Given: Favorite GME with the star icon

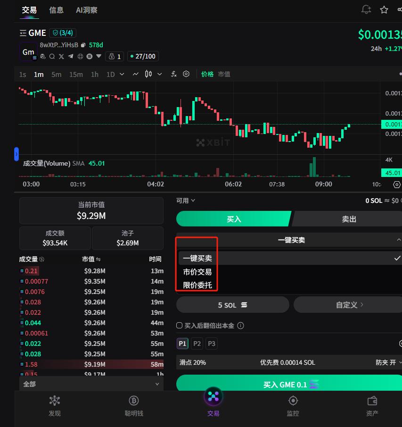Looking at the screenshot, I should click(384, 10).
